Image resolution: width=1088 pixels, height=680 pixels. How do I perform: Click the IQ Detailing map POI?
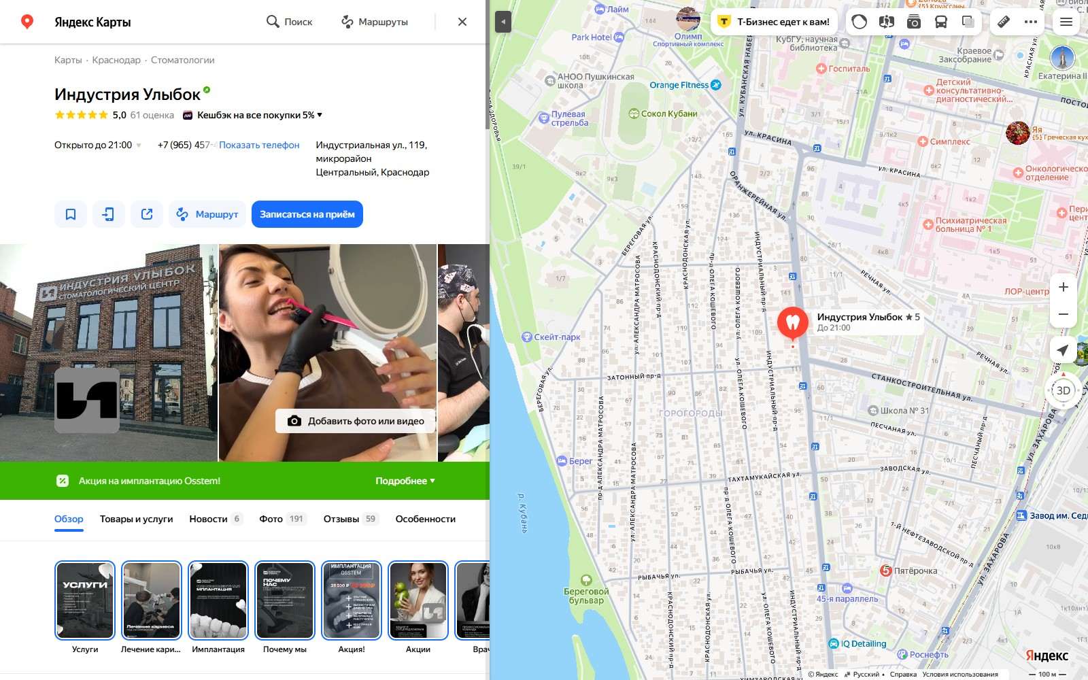[x=858, y=643]
